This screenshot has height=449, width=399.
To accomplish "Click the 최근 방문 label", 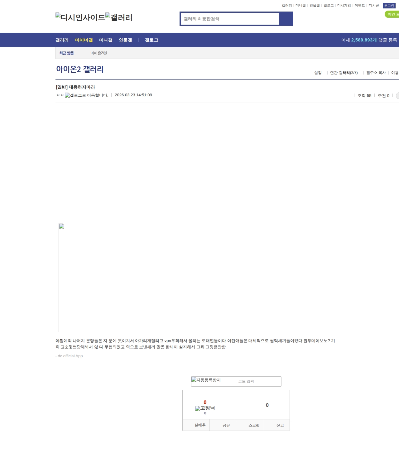I will pyautogui.click(x=66, y=53).
